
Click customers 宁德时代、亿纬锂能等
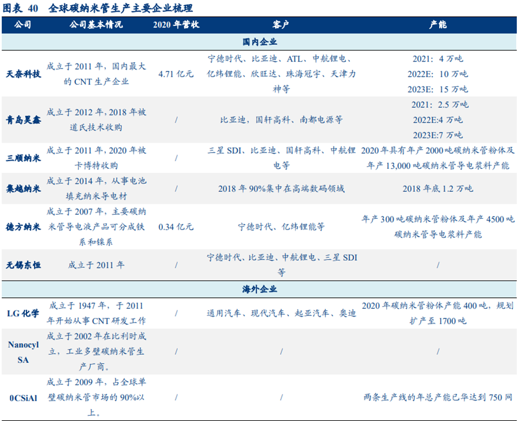281,227
